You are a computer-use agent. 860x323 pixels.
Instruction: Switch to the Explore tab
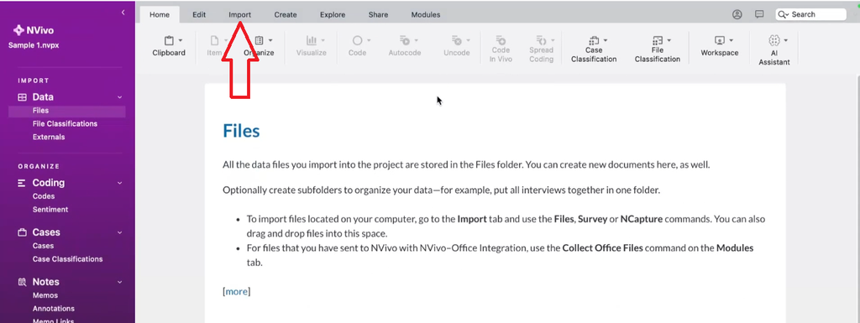click(x=333, y=15)
